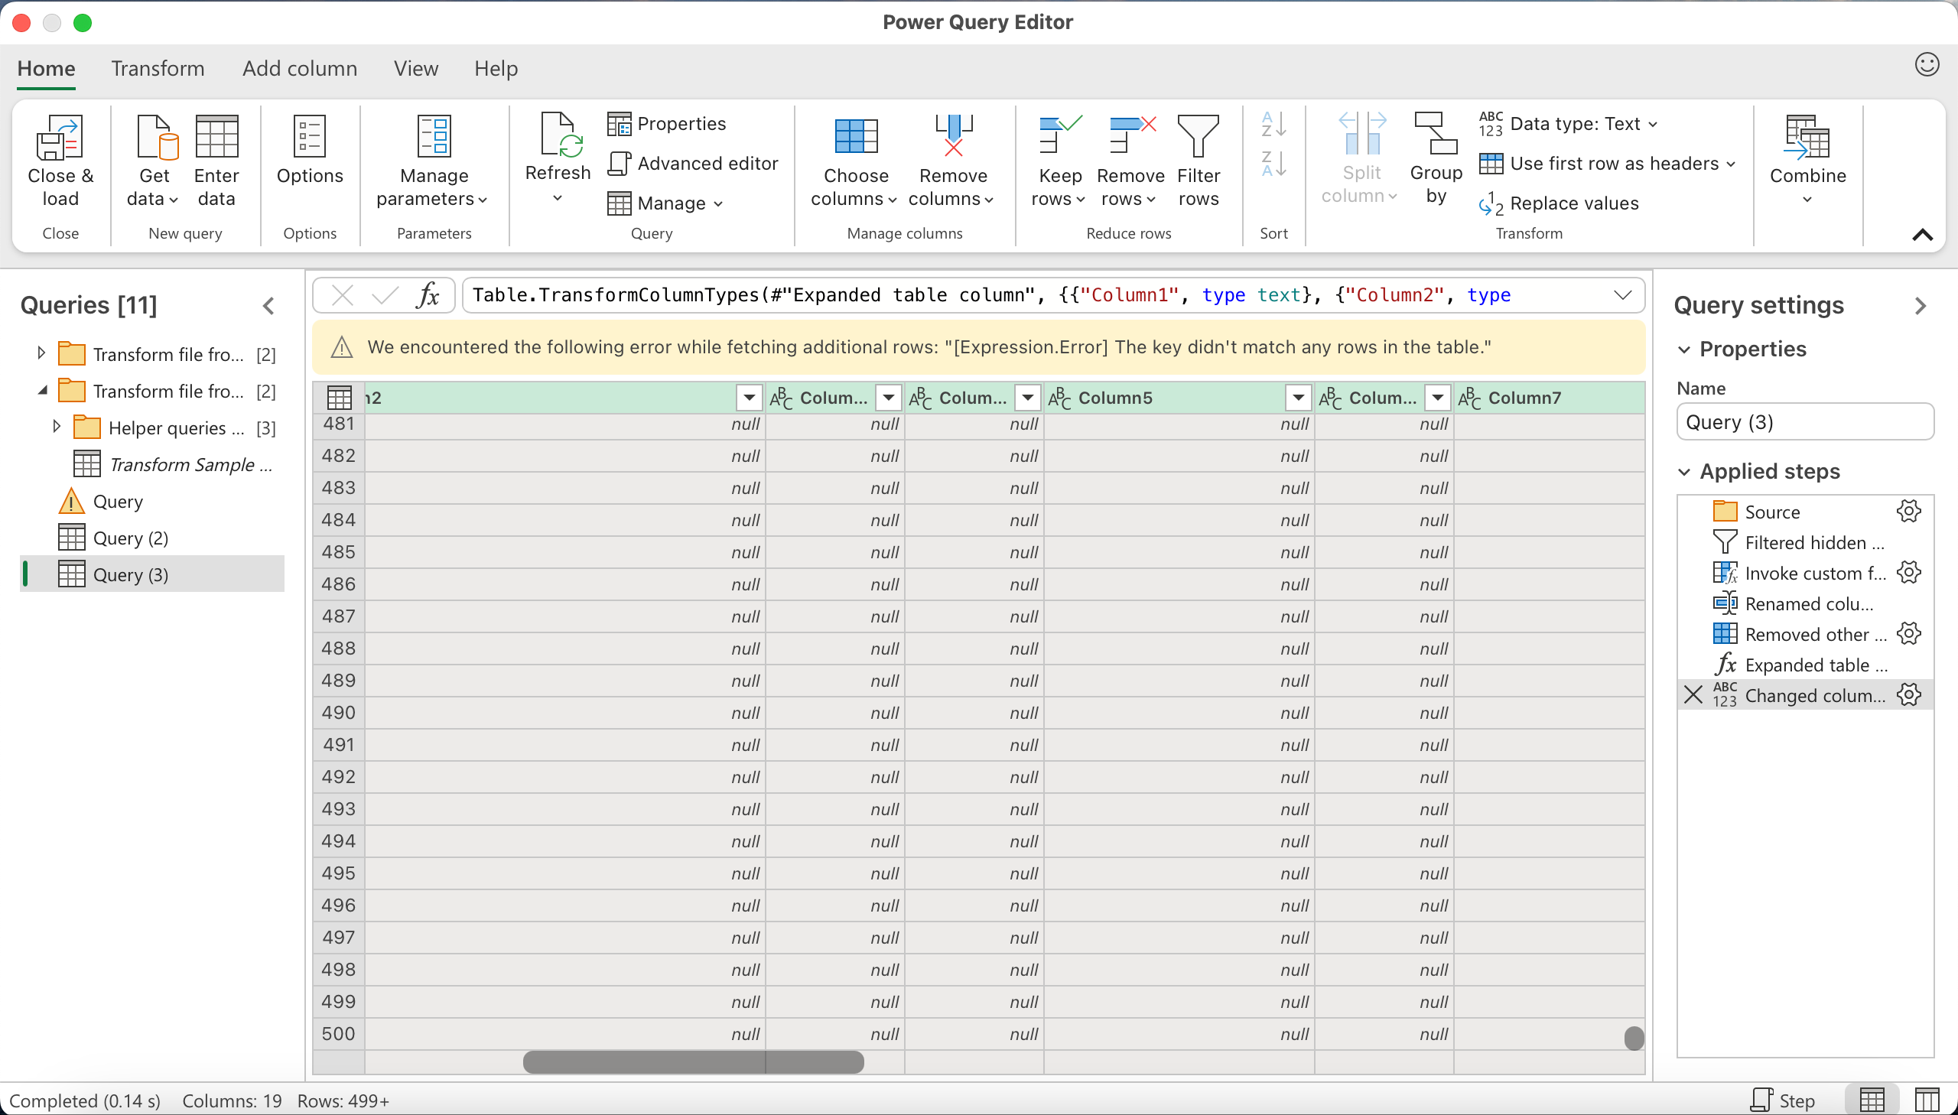Select the Column7 header
Viewport: 1958px width, 1115px height.
pos(1548,398)
